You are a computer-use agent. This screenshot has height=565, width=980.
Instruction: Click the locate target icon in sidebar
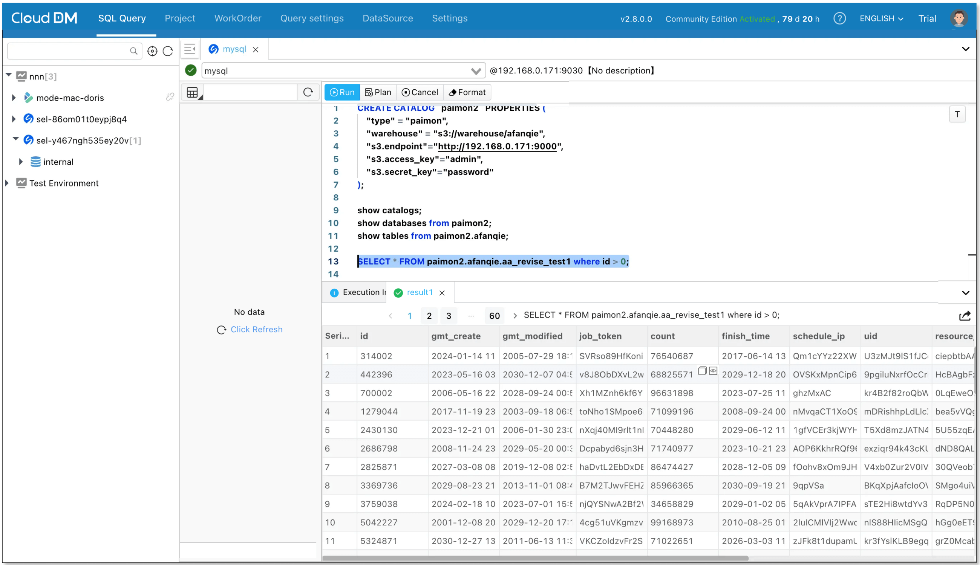pos(152,51)
